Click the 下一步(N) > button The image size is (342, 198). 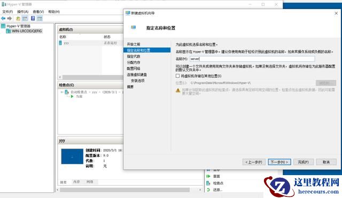point(279,162)
